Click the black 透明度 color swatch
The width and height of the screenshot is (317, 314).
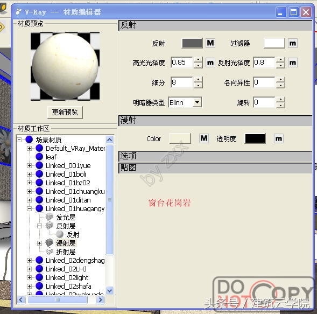pyautogui.click(x=255, y=138)
